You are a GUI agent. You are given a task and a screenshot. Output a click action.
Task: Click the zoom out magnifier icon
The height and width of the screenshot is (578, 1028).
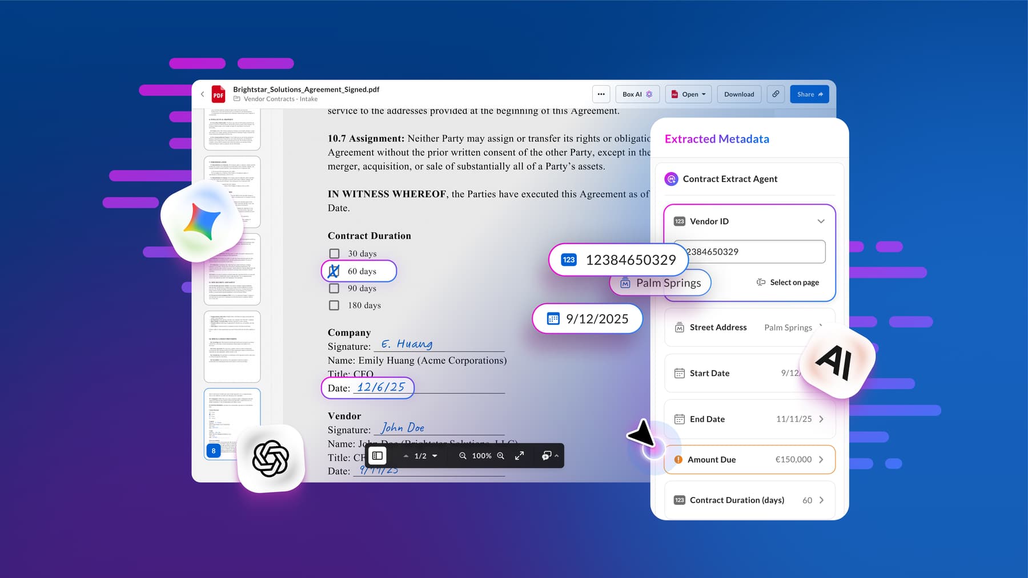[x=463, y=456]
